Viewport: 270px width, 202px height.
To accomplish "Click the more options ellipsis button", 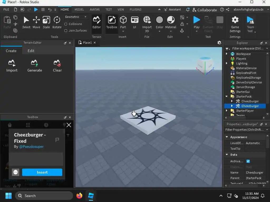I will tap(16, 172).
